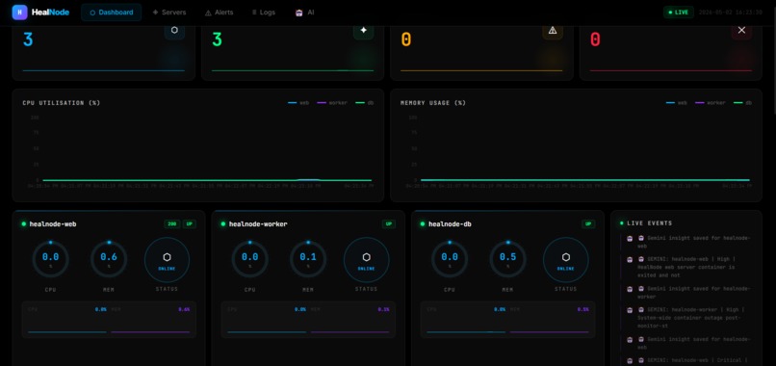Screen dimensions: 776x366
Task: Click the green LIVE status badge
Action: point(679,13)
